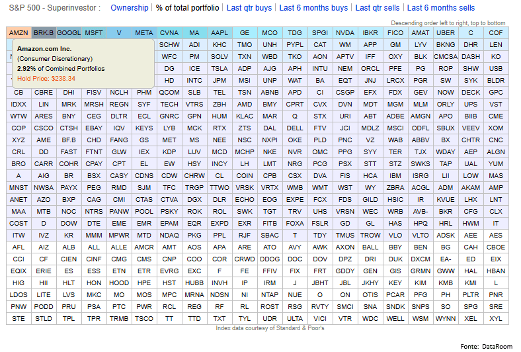Click the XYL ticker cell
521x352 pixels.
(x=496, y=318)
